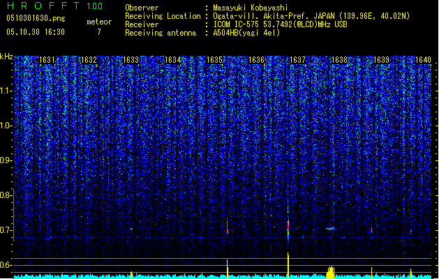Viewport: 439px width, 279px height.
Task: Click the 1635 time marker
Action: 214,60
